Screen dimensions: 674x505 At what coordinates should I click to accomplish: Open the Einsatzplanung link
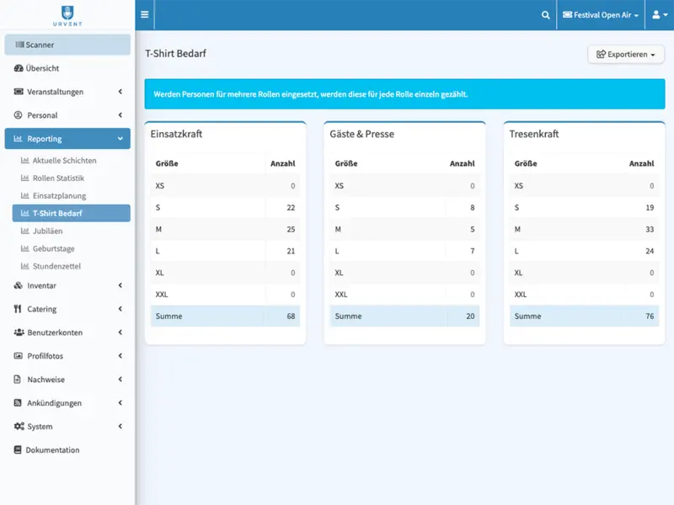pyautogui.click(x=72, y=195)
